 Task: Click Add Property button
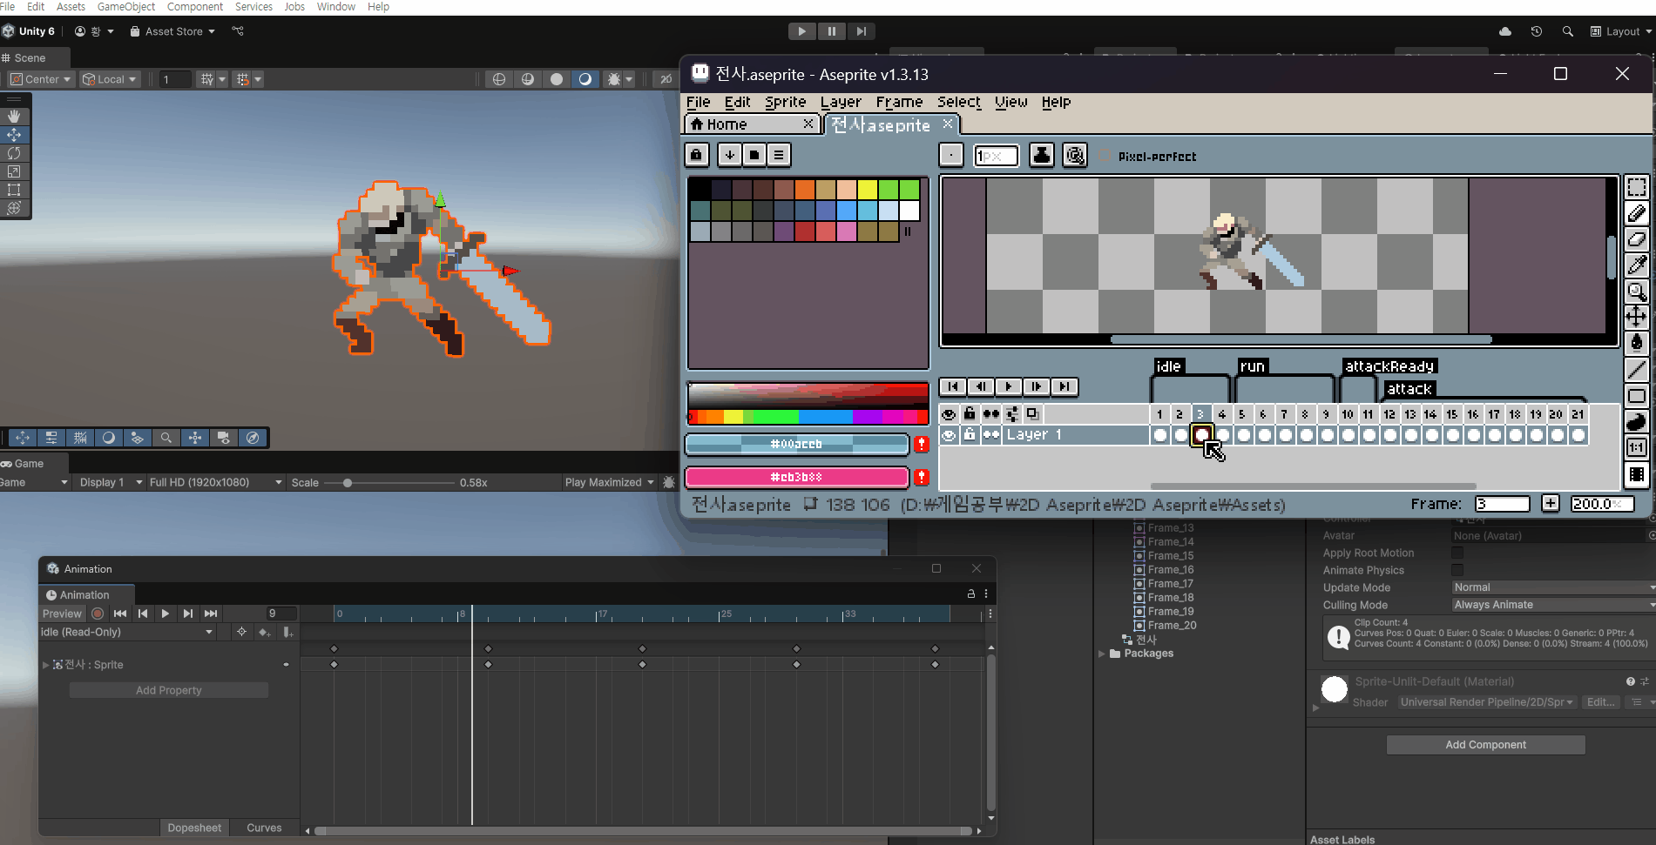(x=169, y=690)
